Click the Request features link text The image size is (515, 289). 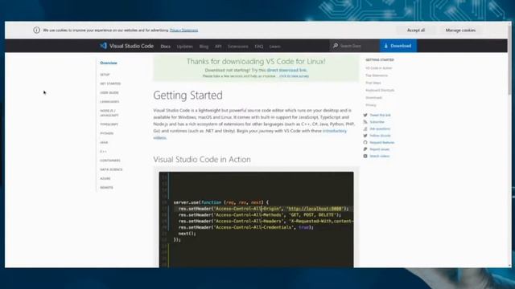click(382, 143)
